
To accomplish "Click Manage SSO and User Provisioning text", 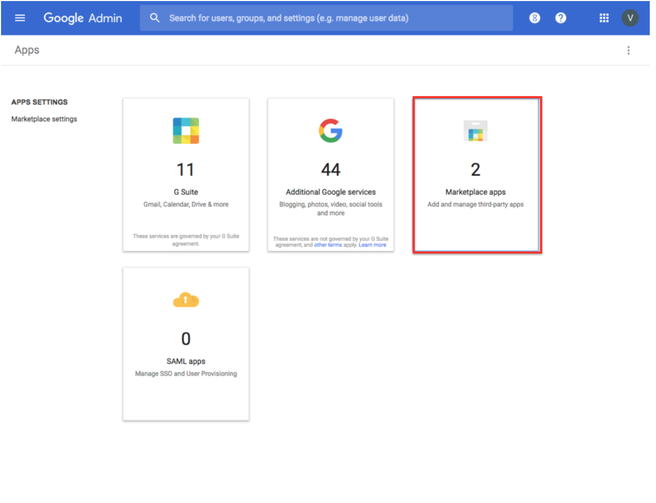I will pos(186,374).
